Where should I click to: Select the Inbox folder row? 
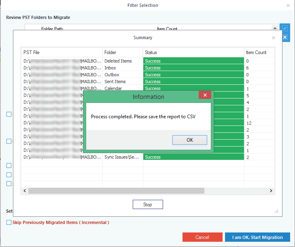coord(148,68)
